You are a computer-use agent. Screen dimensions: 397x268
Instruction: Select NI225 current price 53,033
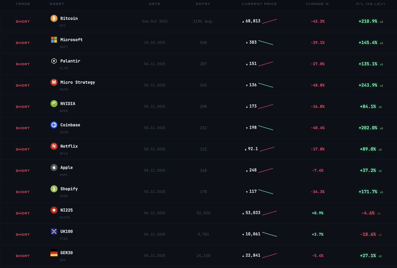point(253,213)
